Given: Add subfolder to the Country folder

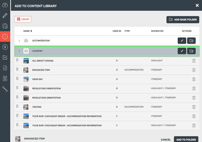Looking at the screenshot, I should click(191, 51).
